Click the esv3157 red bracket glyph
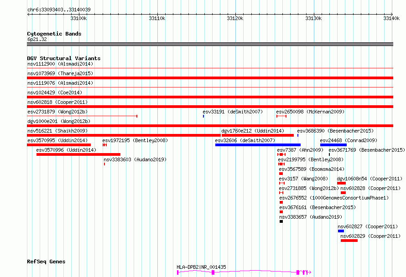Viewport: 406px width, 277px height. point(282,183)
